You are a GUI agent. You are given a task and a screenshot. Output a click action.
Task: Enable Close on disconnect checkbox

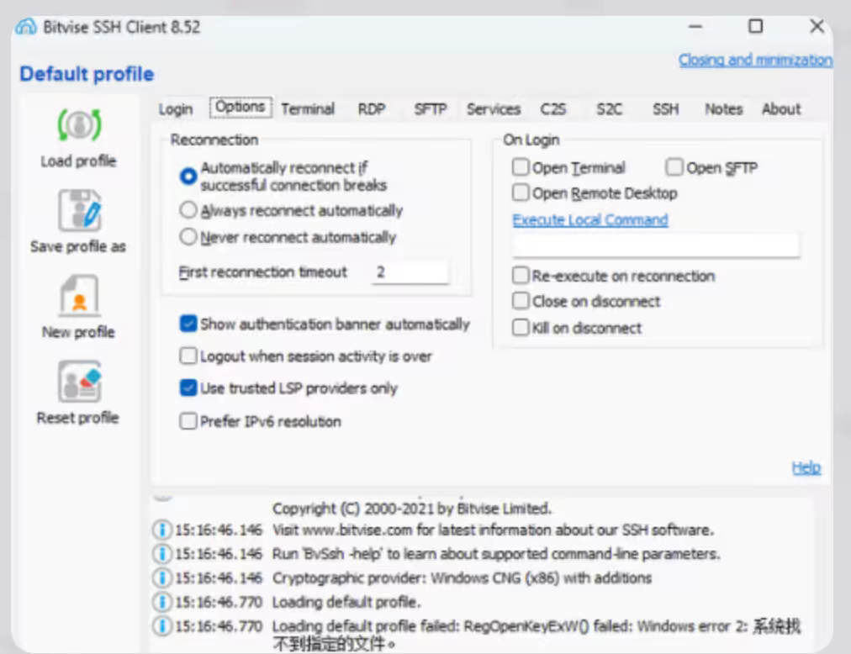pyautogui.click(x=521, y=301)
